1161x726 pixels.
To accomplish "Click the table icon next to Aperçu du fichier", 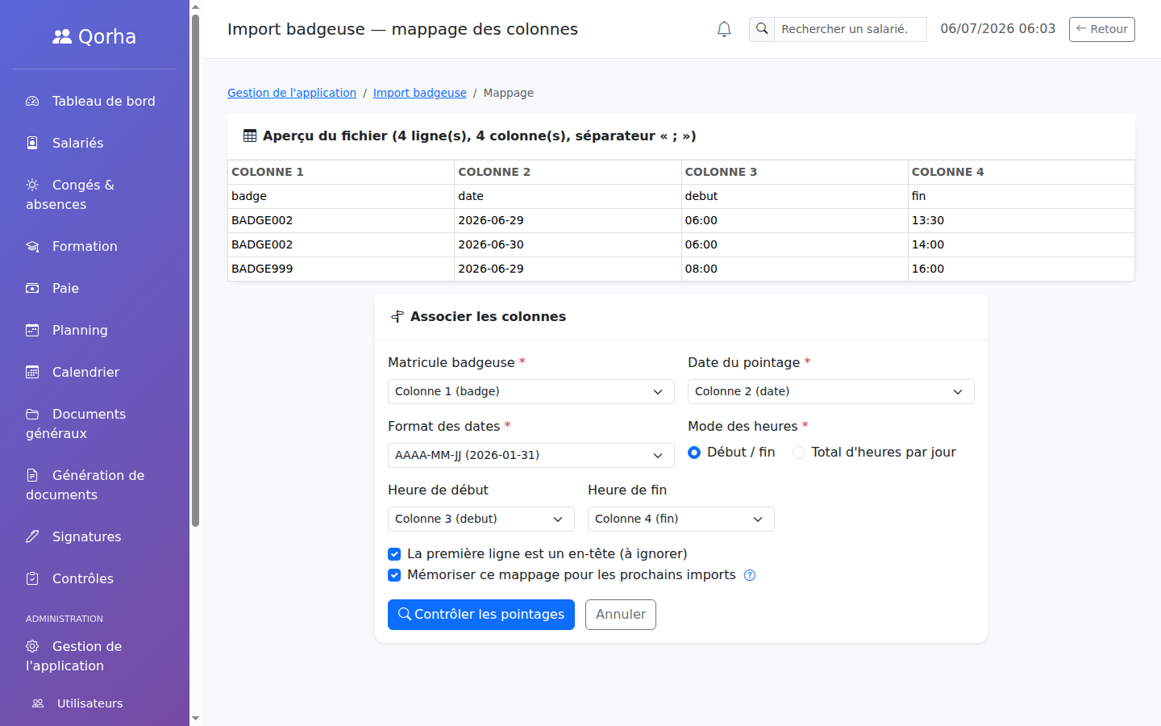I will tap(250, 136).
